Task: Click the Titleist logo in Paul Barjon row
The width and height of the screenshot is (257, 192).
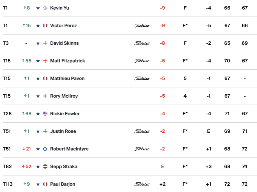Action: click(142, 184)
